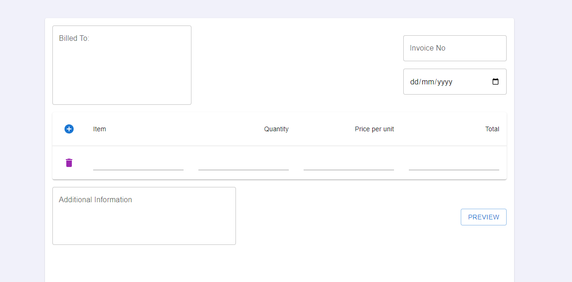This screenshot has width=572, height=282.
Task: Click the PREVIEW button
Action: (483, 217)
